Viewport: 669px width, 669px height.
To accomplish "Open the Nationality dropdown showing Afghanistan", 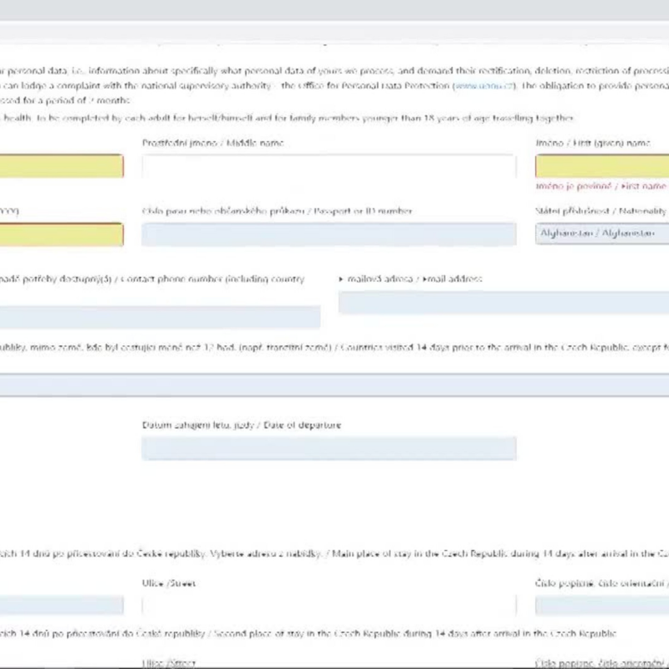I will [x=602, y=233].
